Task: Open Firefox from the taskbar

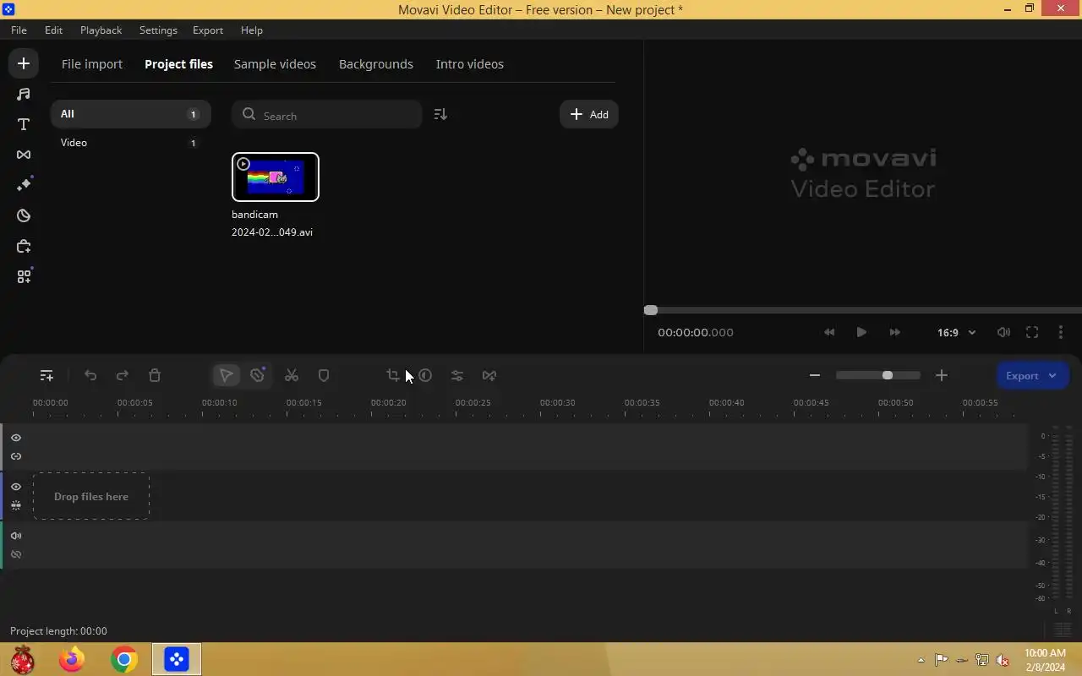Action: click(72, 659)
